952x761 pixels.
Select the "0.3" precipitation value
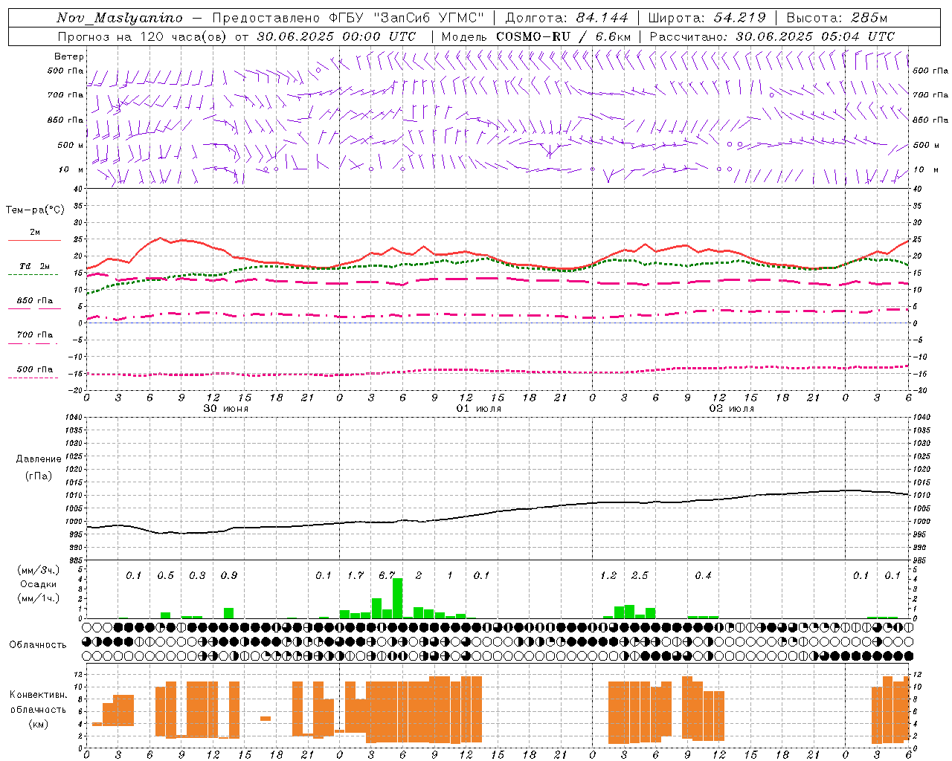click(x=197, y=576)
